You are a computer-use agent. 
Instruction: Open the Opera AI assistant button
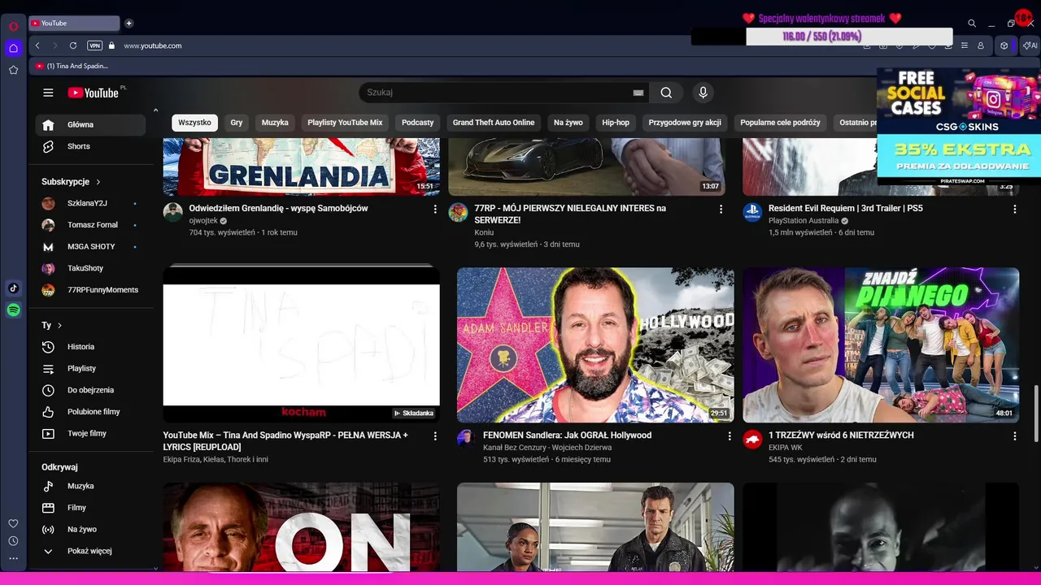point(1030,45)
